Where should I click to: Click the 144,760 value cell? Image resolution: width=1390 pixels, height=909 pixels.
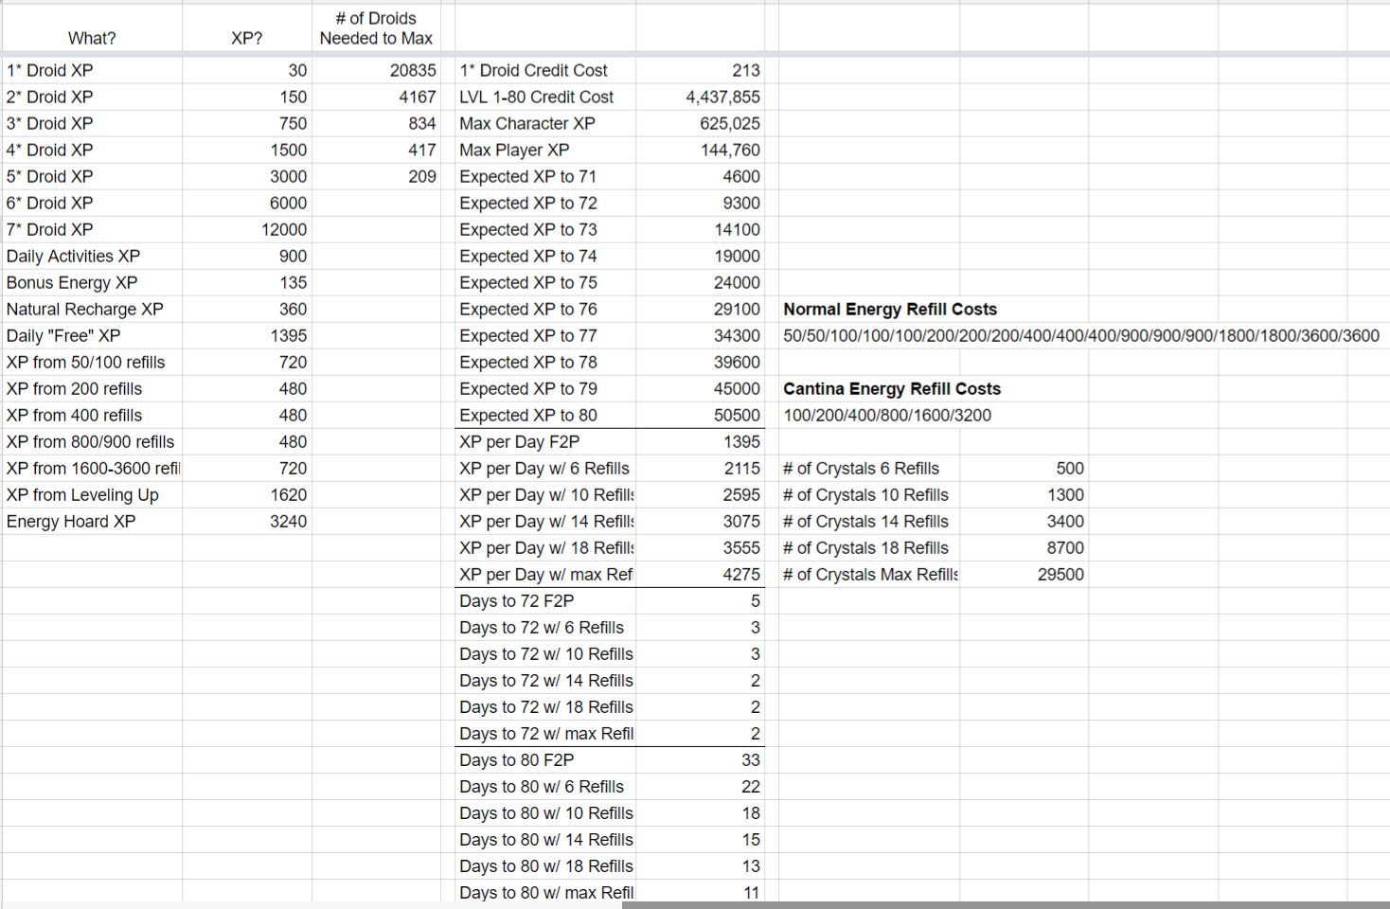(x=700, y=150)
